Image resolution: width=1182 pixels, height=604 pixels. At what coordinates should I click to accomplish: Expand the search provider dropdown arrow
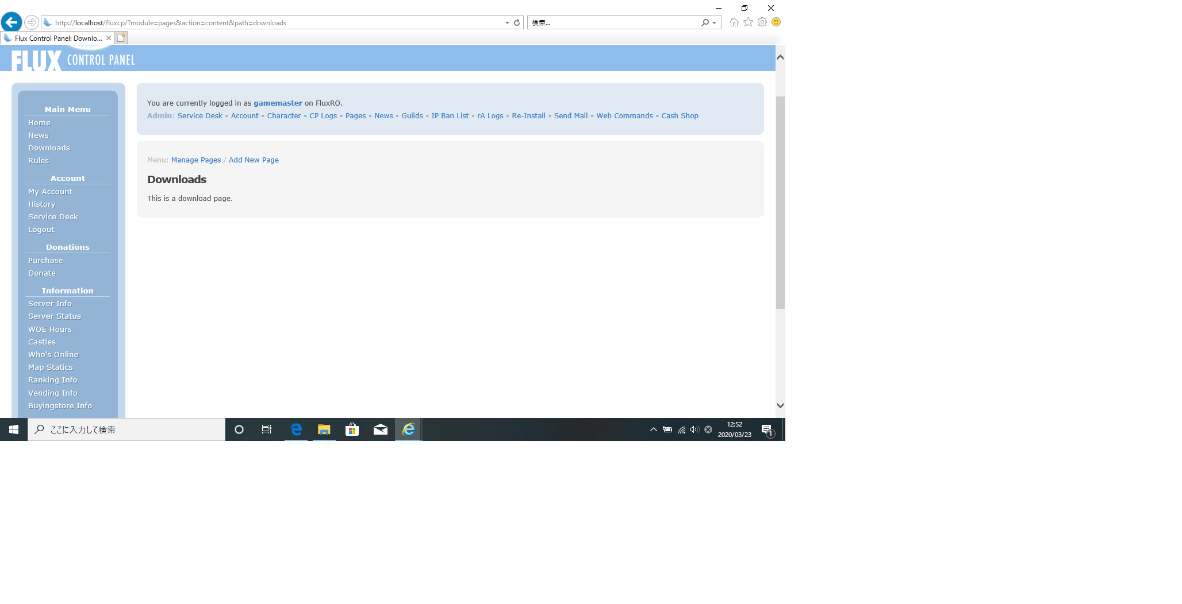[714, 23]
